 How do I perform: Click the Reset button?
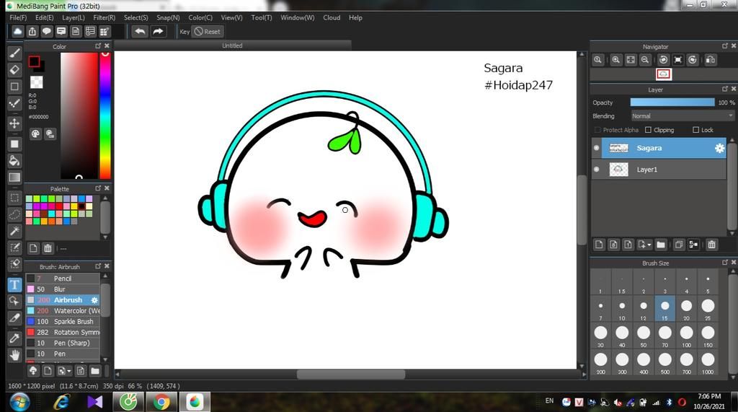(x=208, y=32)
